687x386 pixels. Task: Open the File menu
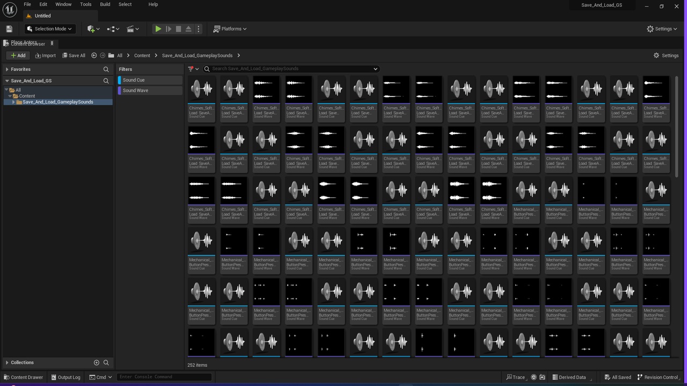pyautogui.click(x=27, y=4)
